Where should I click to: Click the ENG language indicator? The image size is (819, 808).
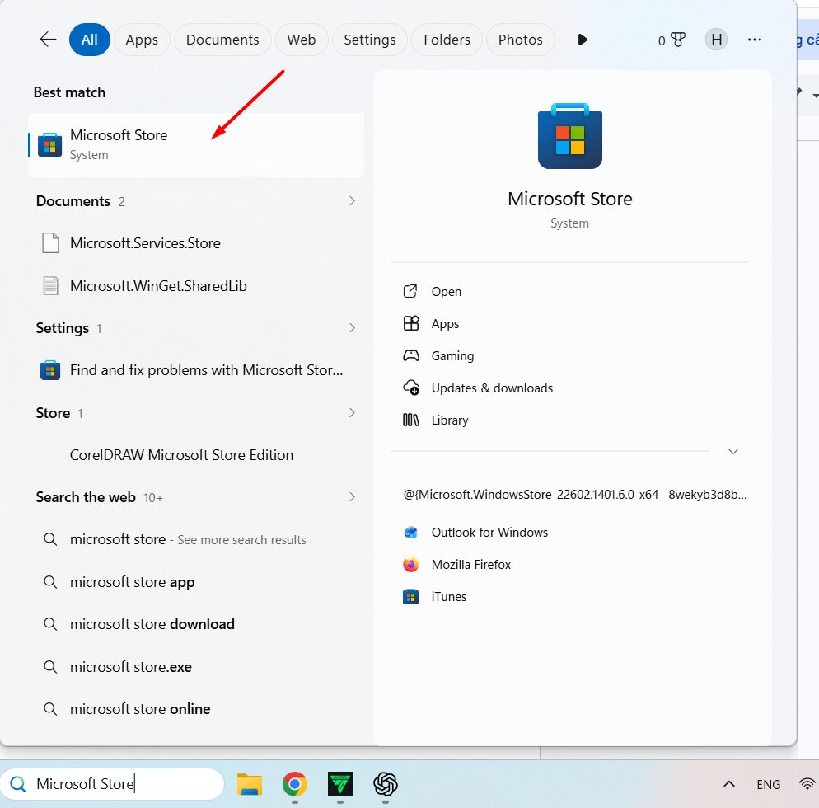[x=769, y=784]
